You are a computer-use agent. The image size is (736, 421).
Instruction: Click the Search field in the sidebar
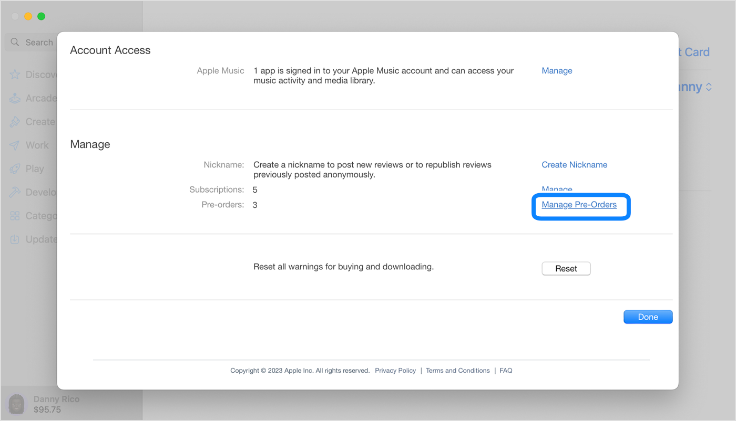tap(30, 42)
